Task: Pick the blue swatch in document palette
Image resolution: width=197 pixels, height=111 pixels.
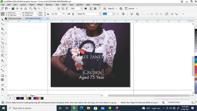Action: click(x=35, y=98)
